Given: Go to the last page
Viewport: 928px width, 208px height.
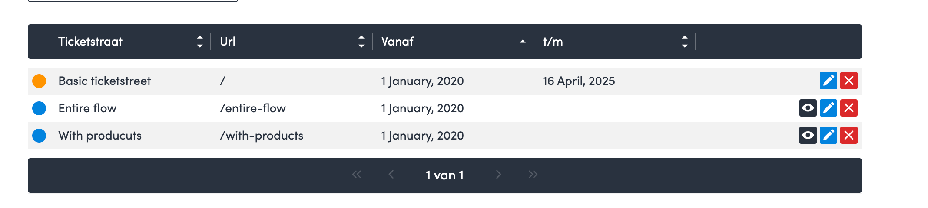Looking at the screenshot, I should tap(533, 175).
